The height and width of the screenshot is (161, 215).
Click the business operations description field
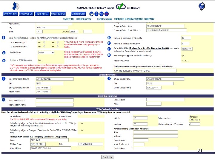coord(145,71)
